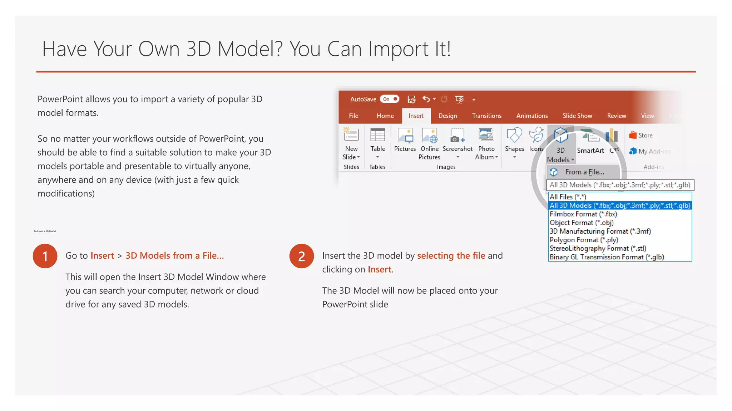Choose From a File menu entry
Screen dimensions: 732x411
584,172
